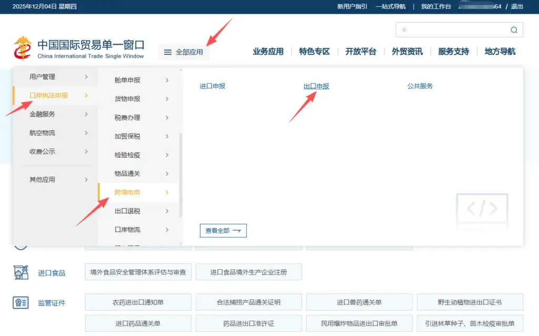Click the 野生动物进出口证书 button

[x=470, y=302]
